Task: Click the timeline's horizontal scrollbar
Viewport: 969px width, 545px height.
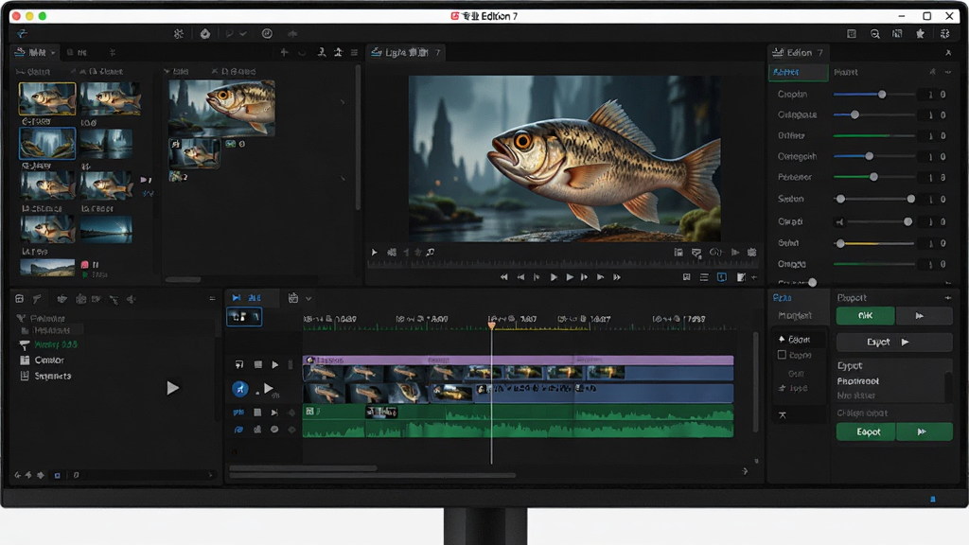Action: click(x=373, y=475)
